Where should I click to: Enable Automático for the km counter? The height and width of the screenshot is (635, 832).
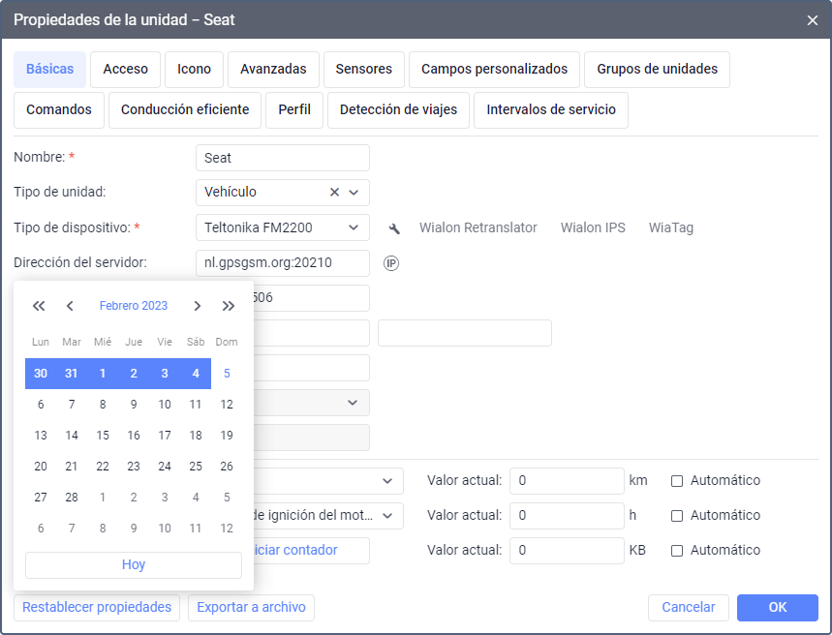(x=677, y=480)
